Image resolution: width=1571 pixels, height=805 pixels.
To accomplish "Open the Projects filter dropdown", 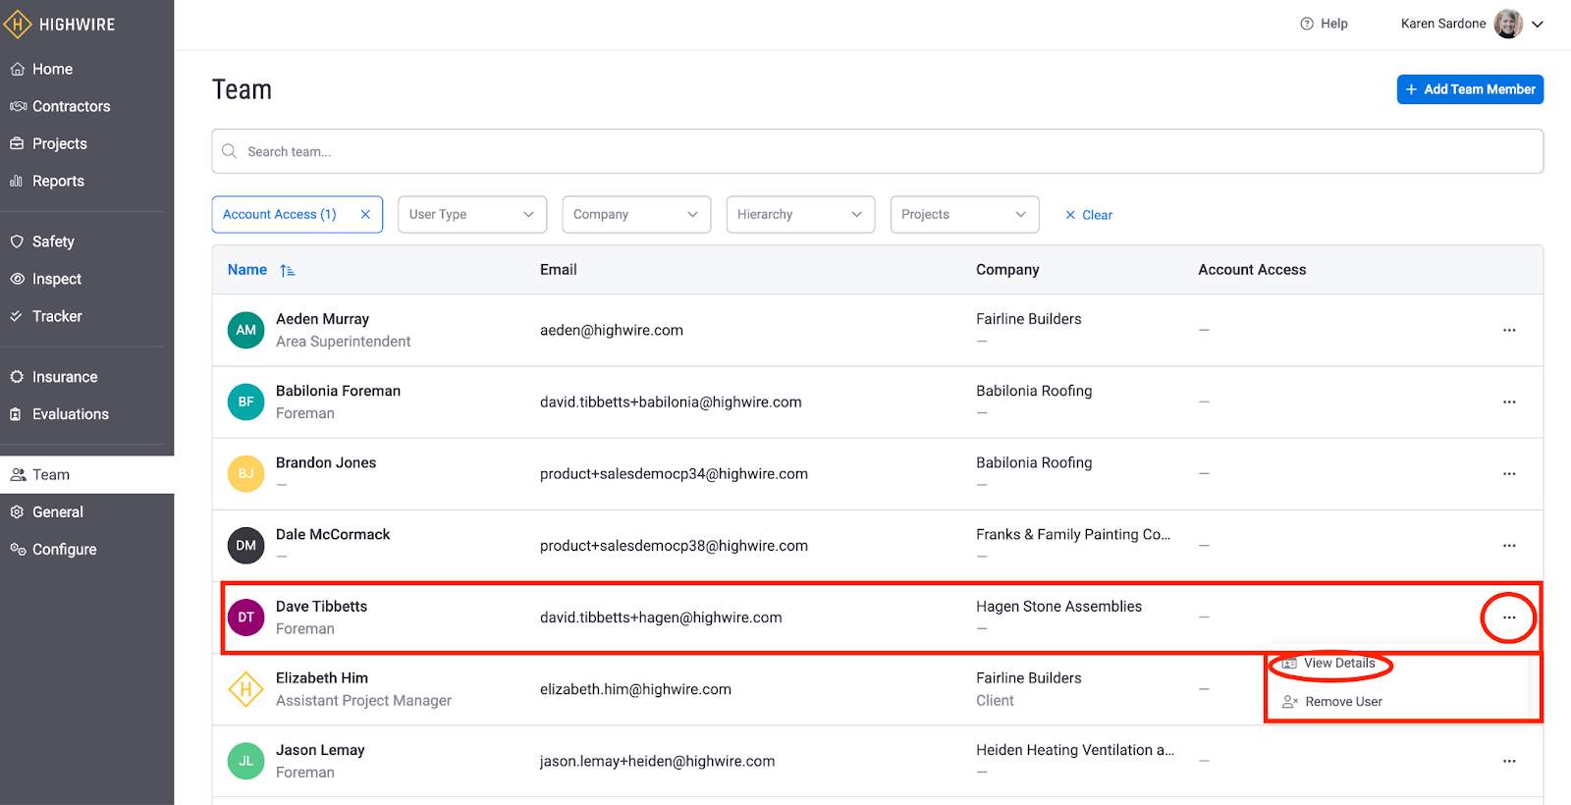I will click(x=964, y=214).
